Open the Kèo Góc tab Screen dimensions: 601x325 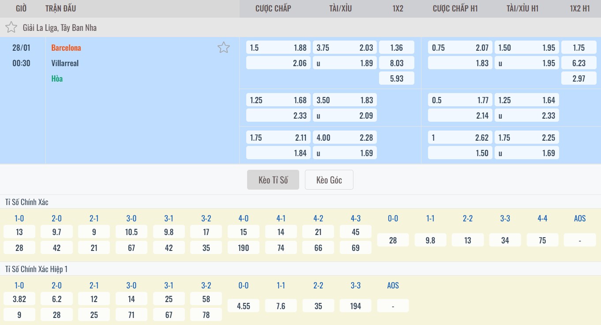(x=329, y=180)
